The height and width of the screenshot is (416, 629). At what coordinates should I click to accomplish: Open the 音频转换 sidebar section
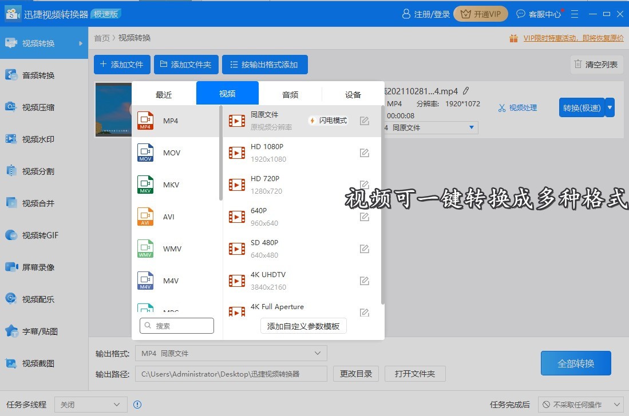[x=43, y=75]
